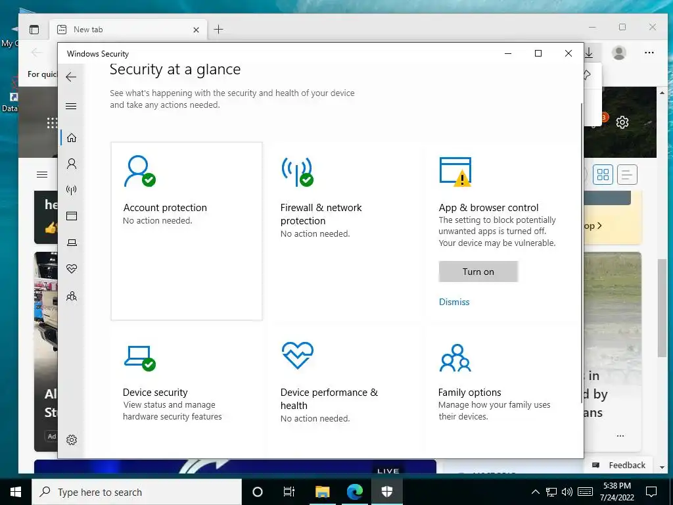673x505 pixels.
Task: Click the Device performance & health heart icon
Action: click(298, 356)
